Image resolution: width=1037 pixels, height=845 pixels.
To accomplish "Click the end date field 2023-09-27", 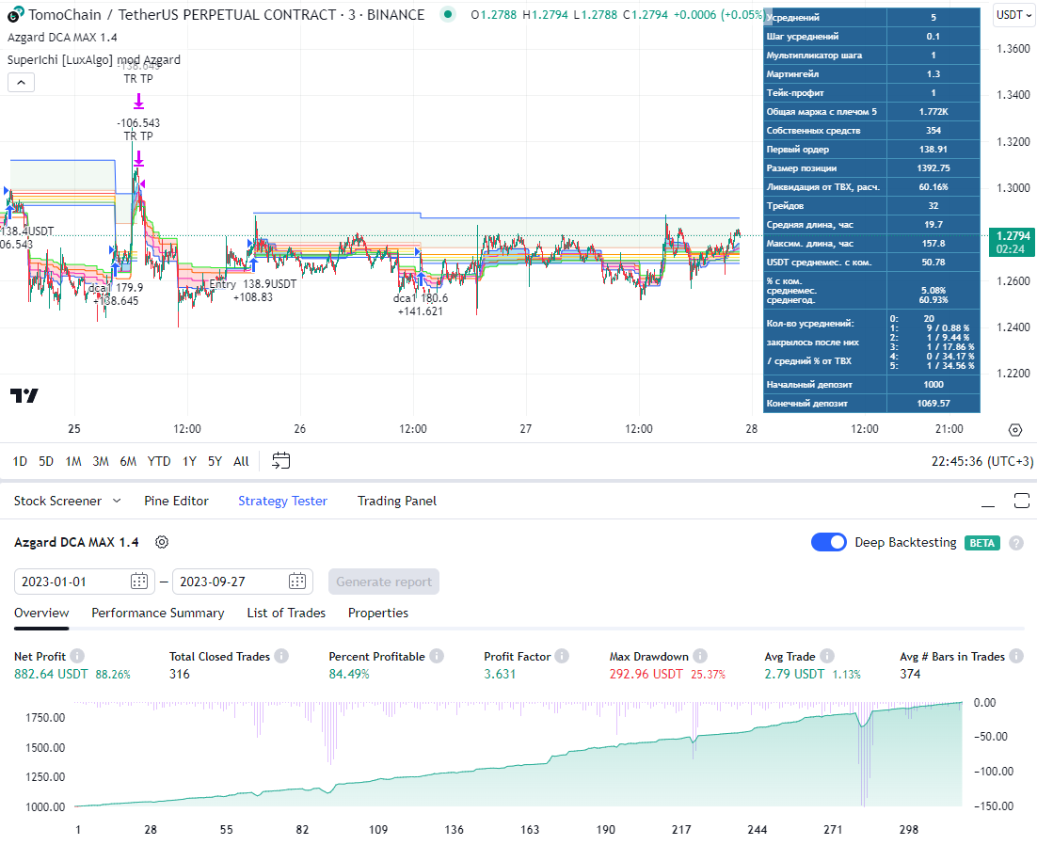I will [x=242, y=582].
